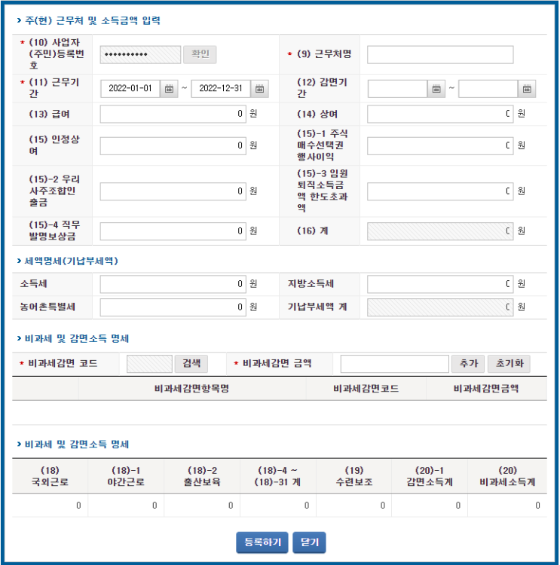Click the (20) 비과세소득계 column header

pyautogui.click(x=507, y=476)
